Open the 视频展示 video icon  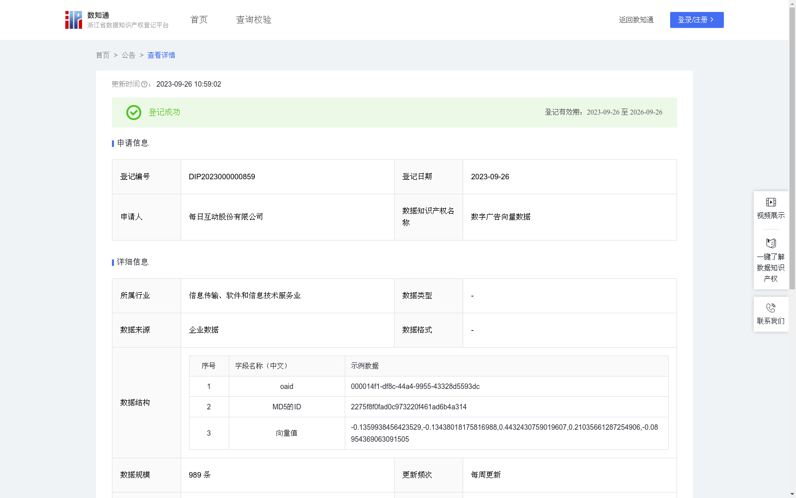coord(771,202)
